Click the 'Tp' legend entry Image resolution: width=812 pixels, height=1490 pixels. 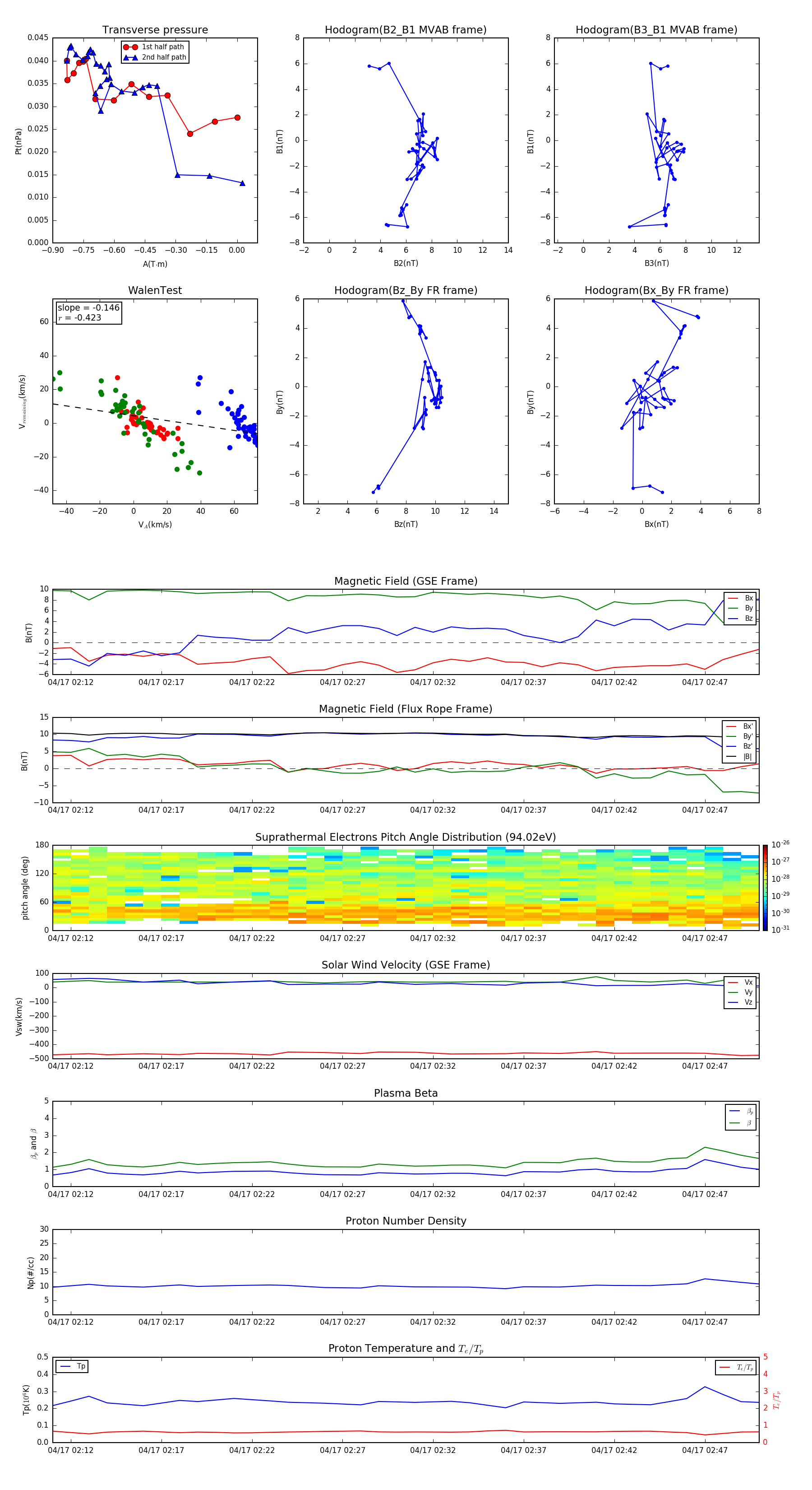72,1366
